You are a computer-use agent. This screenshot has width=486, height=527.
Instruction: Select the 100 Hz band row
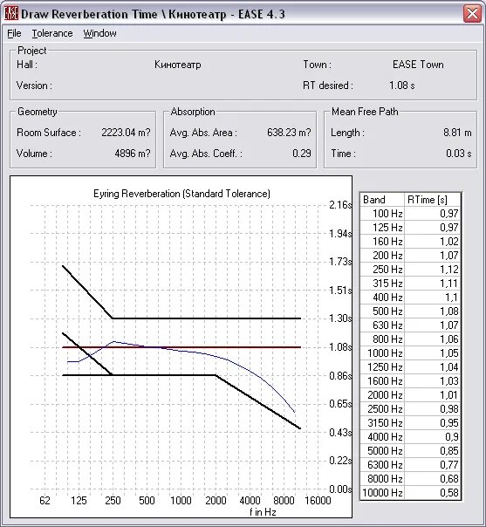(410, 214)
